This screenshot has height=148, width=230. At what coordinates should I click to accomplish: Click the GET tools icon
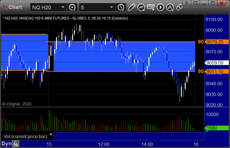[x=151, y=7]
